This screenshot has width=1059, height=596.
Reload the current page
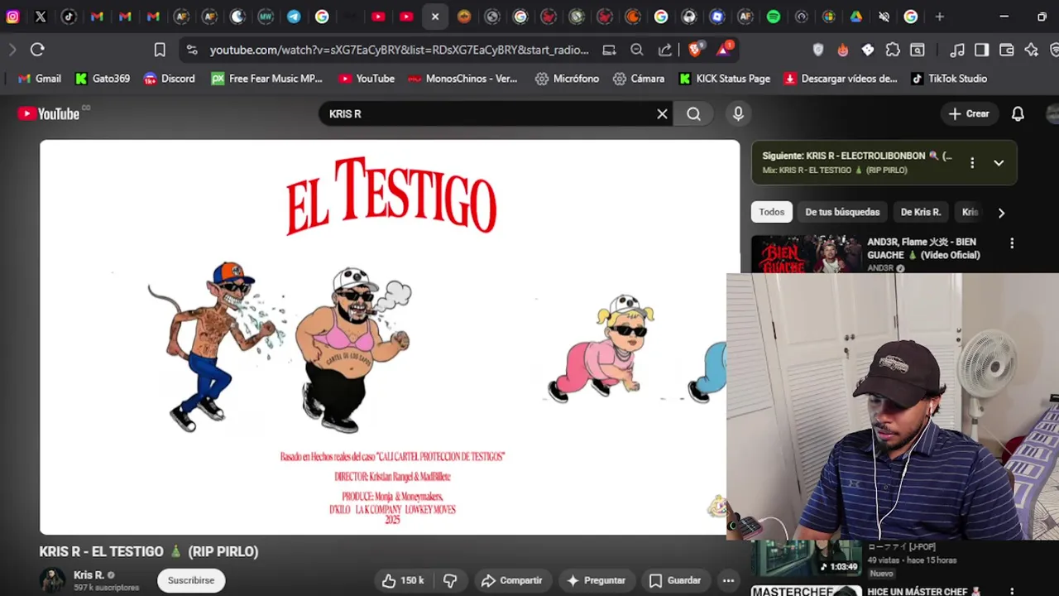pos(37,50)
